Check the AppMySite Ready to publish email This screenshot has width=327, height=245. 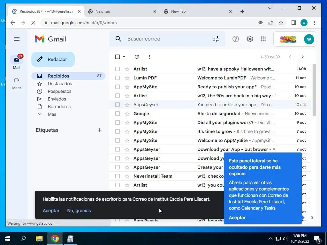pyautogui.click(x=118, y=87)
